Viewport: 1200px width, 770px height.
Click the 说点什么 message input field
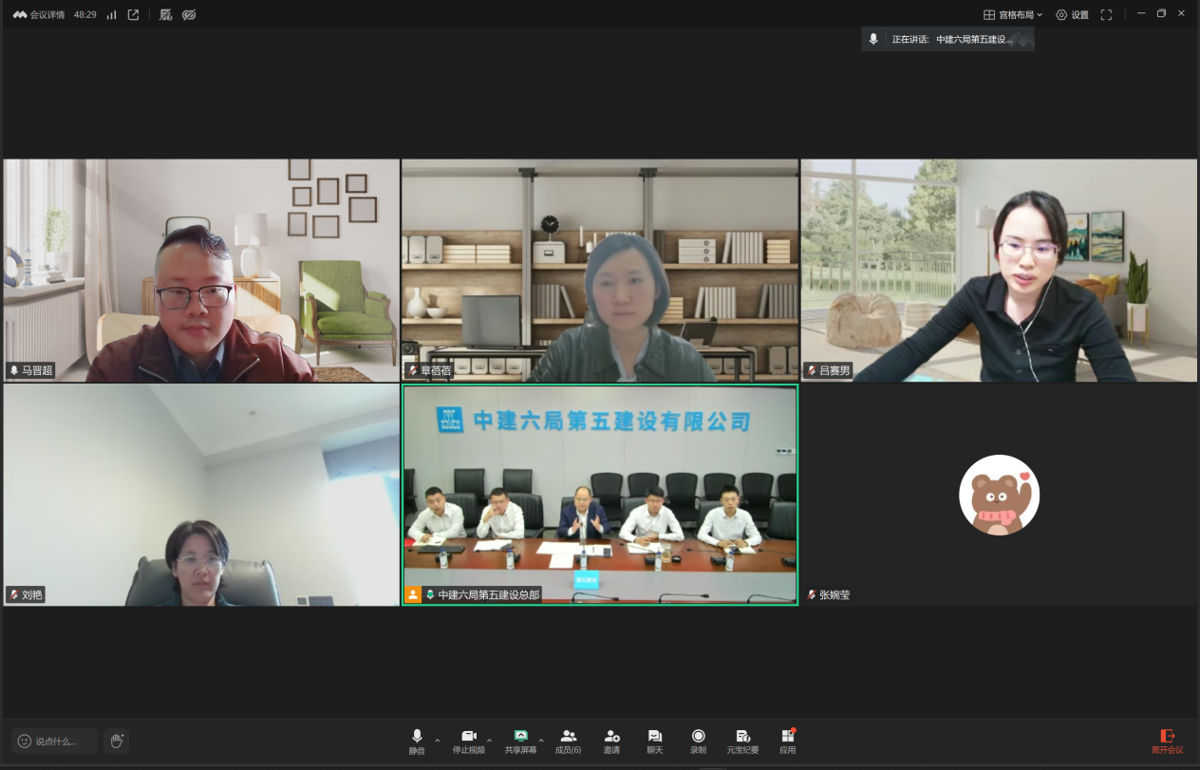pyautogui.click(x=55, y=741)
